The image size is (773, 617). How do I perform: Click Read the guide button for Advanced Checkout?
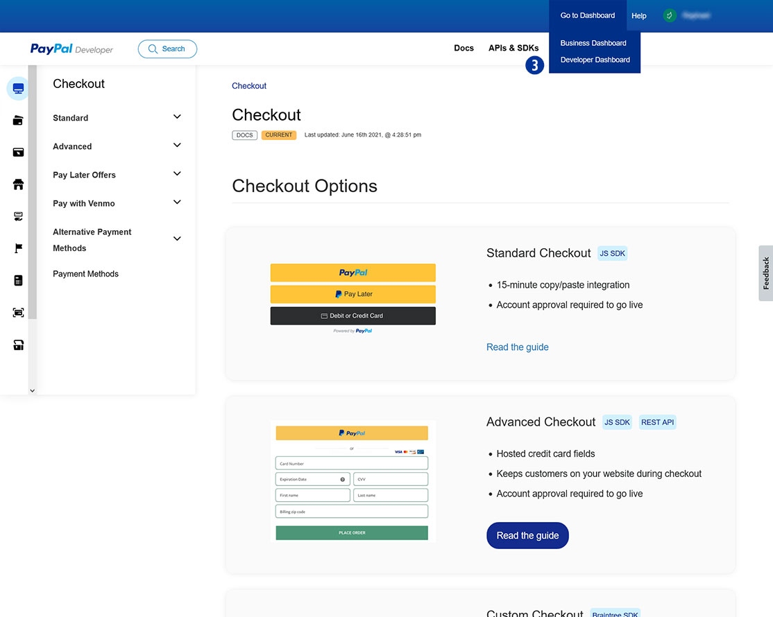pos(527,535)
